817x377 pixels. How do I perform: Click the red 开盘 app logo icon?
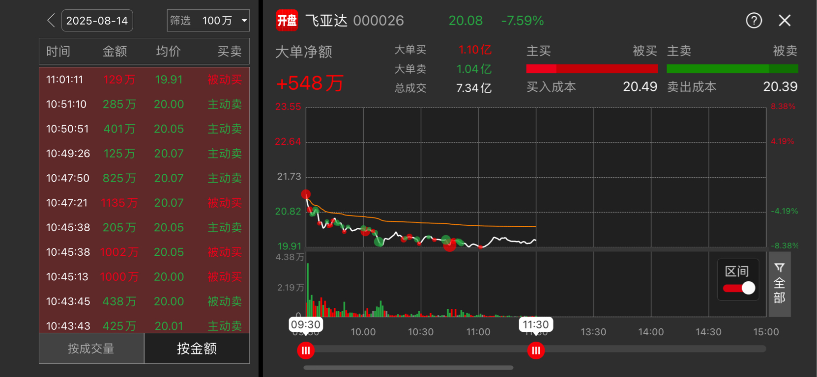coord(287,21)
